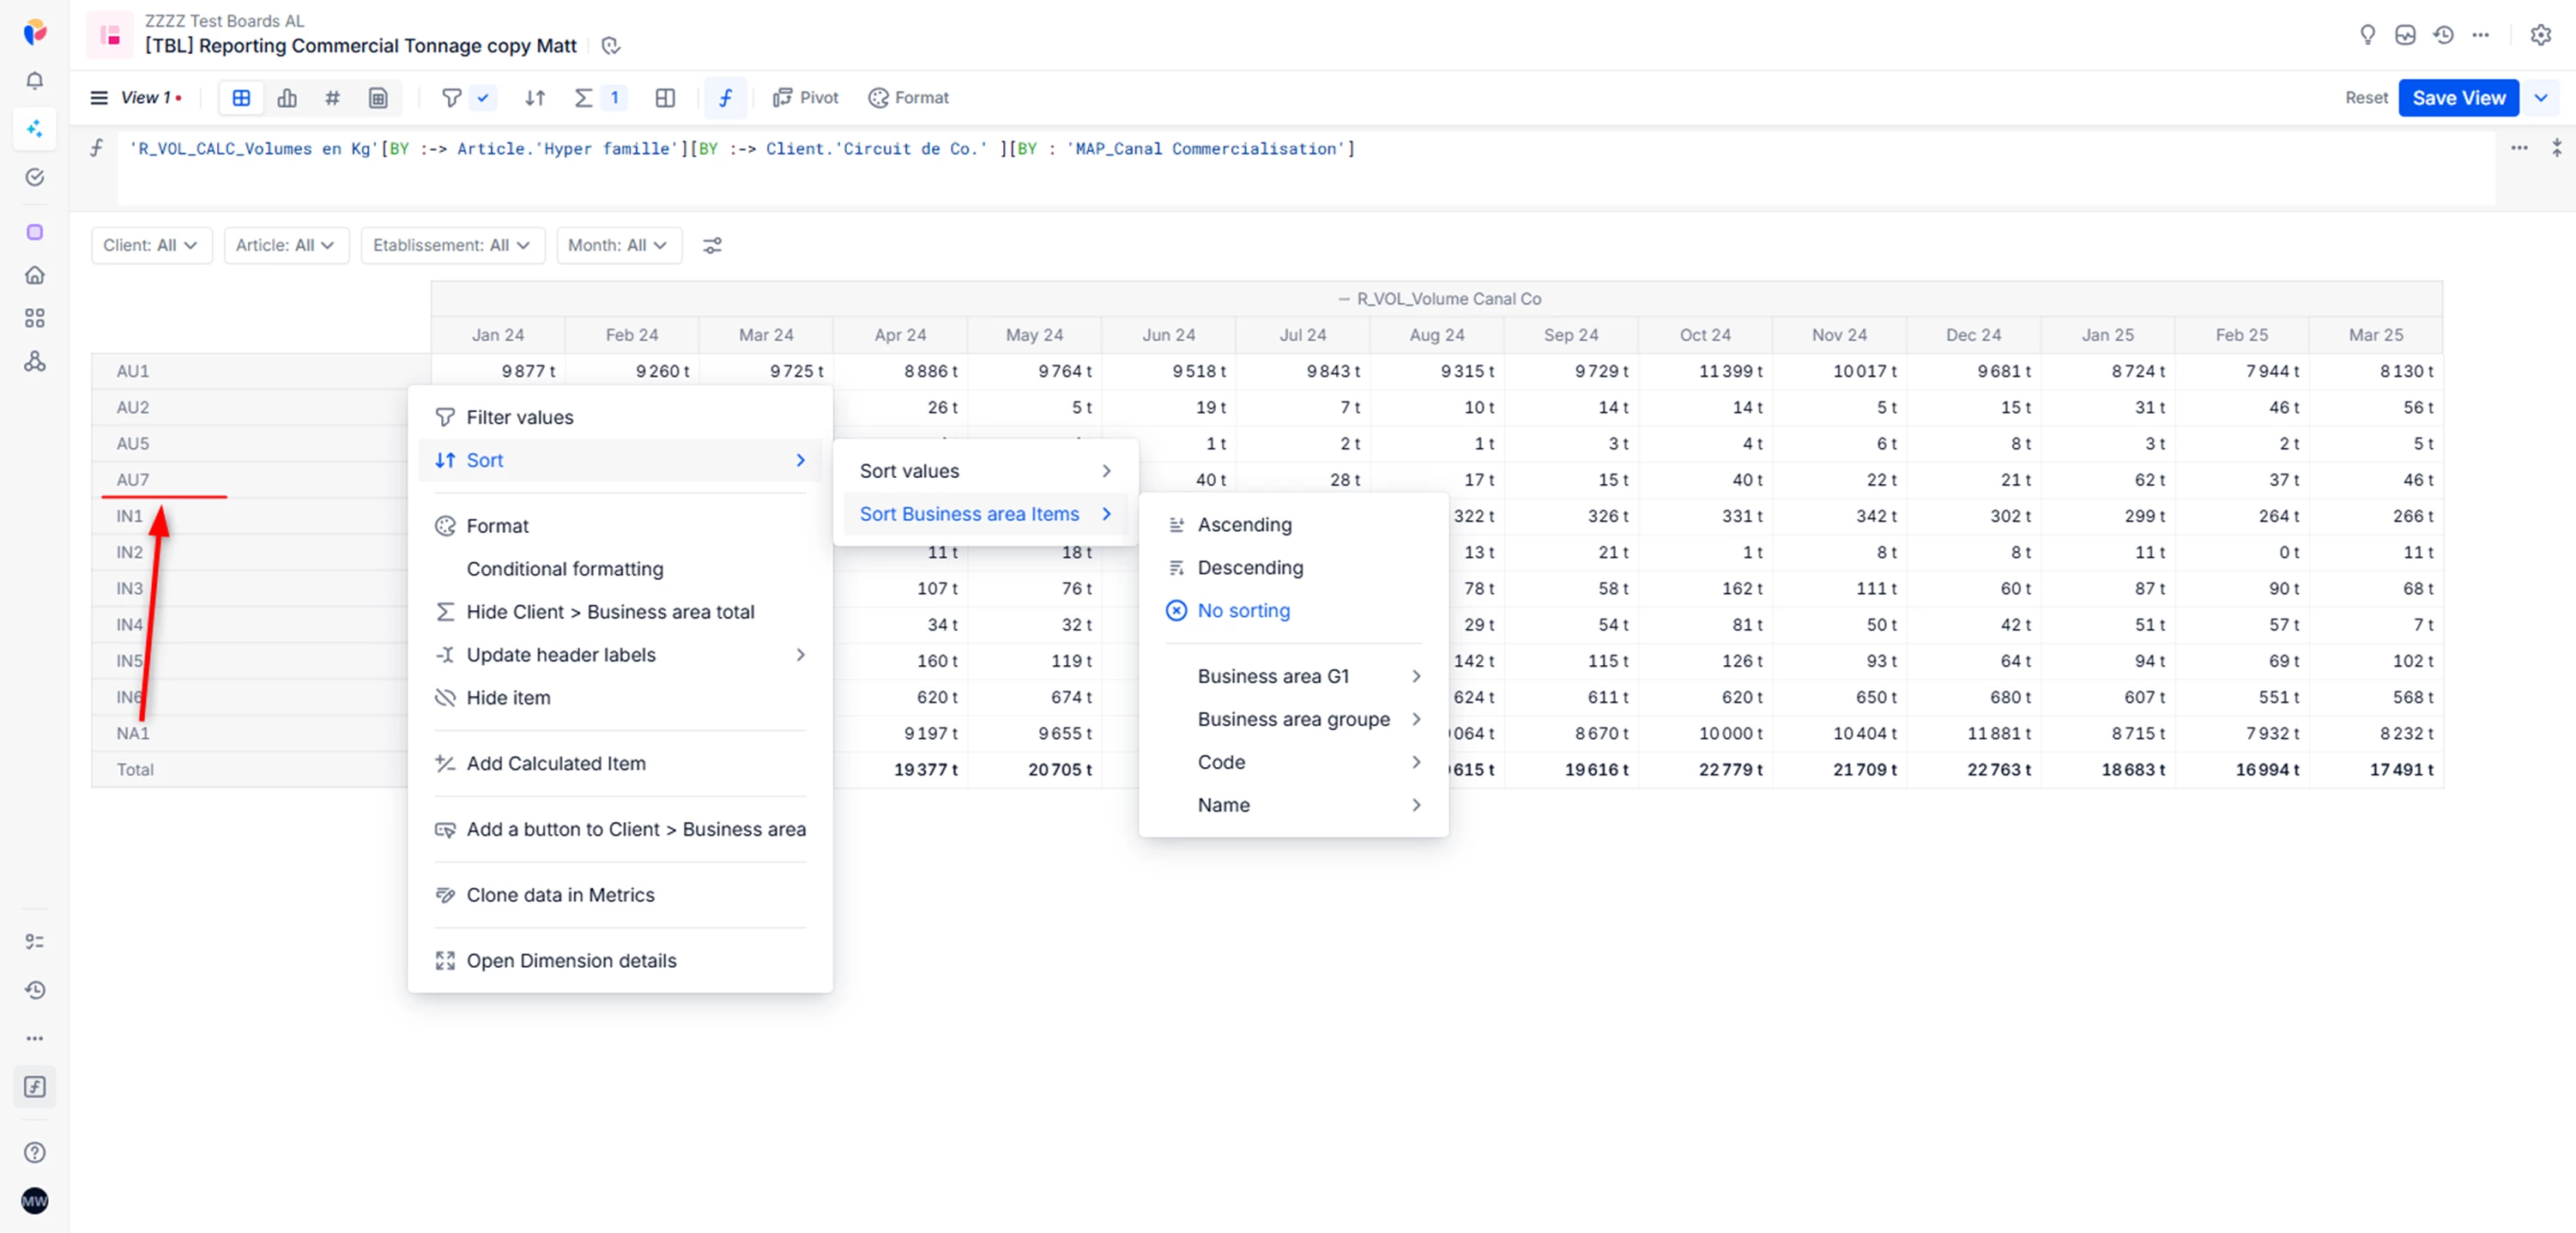Open the tasks checkmark icon in sidebar
Screen dimensions: 2576x1233
[35, 177]
